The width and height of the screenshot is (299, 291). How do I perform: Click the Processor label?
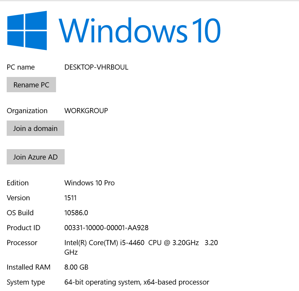tap(22, 243)
